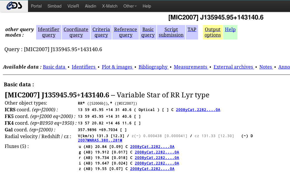Click the RR* ([S2006b]) object type
290x191 pixels.
[x=93, y=103]
